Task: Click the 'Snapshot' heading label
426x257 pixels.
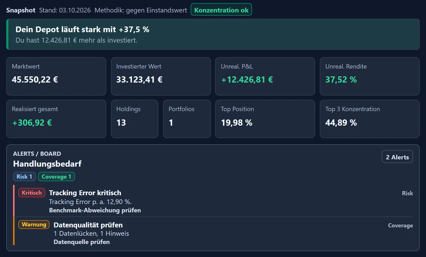Action: 21,10
